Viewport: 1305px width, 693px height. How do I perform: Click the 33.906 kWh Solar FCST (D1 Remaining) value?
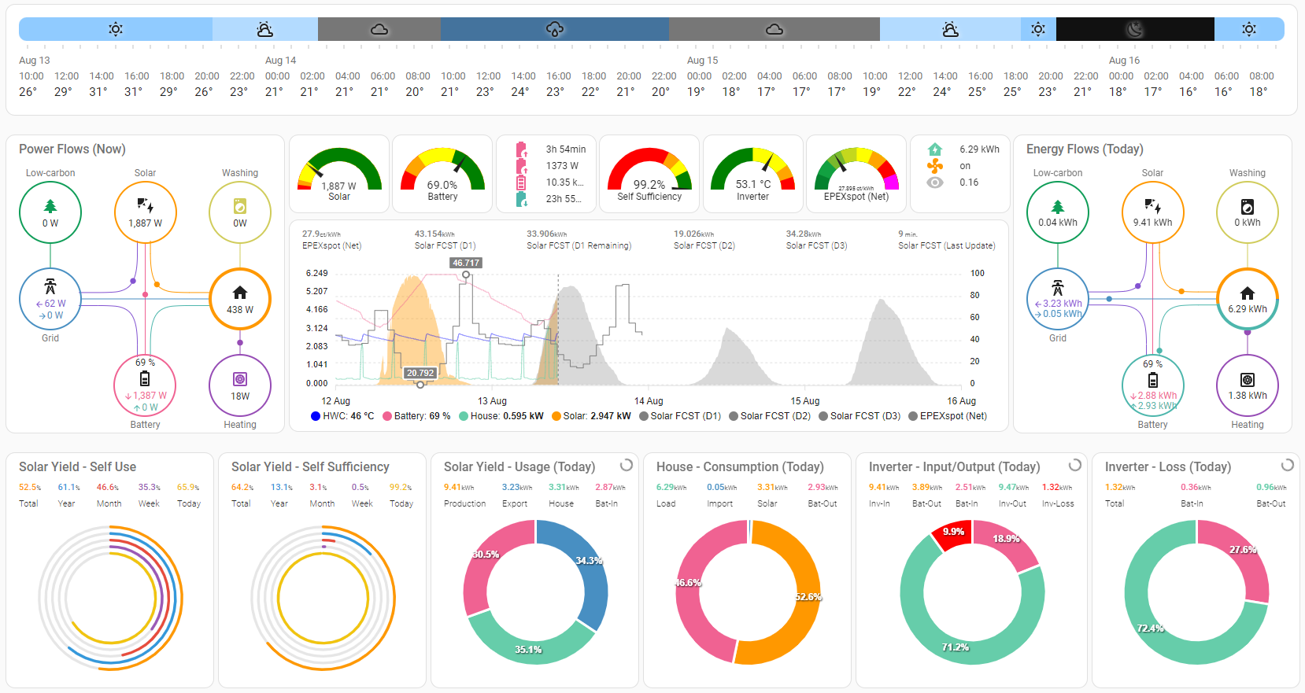(547, 234)
